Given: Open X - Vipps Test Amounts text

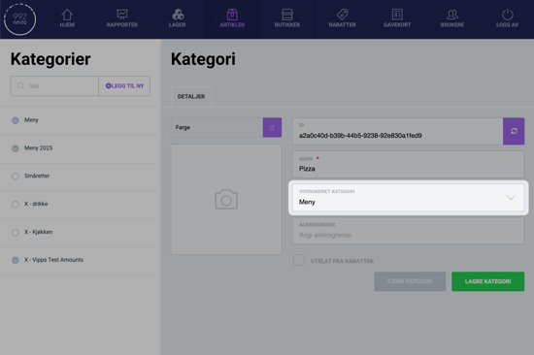Looking at the screenshot, I should [x=53, y=260].
